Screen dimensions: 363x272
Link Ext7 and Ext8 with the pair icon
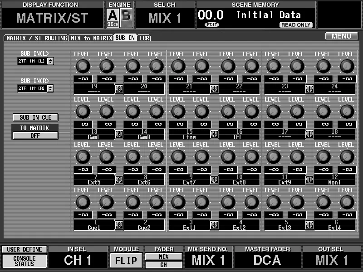[x=214, y=180]
